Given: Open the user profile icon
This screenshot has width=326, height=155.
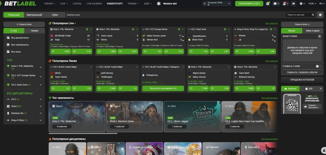Looking at the screenshot, I should (286, 3).
